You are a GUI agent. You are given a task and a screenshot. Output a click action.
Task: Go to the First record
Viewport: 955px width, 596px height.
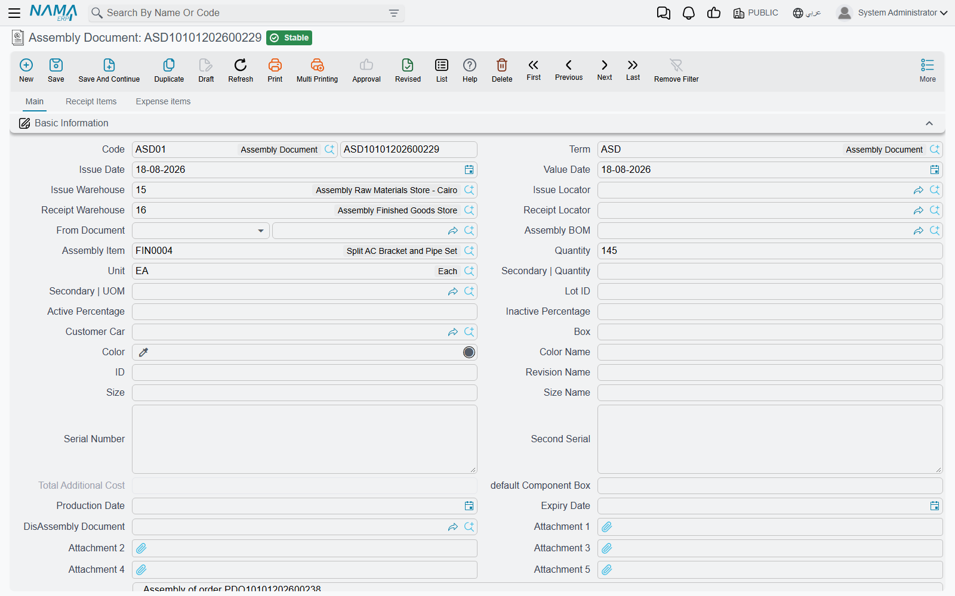click(x=534, y=70)
